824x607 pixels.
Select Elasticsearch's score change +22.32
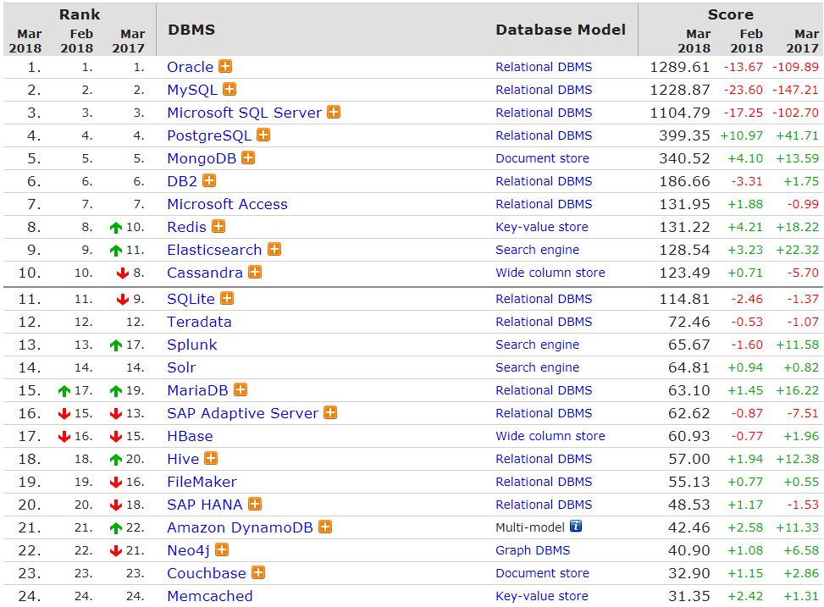797,250
